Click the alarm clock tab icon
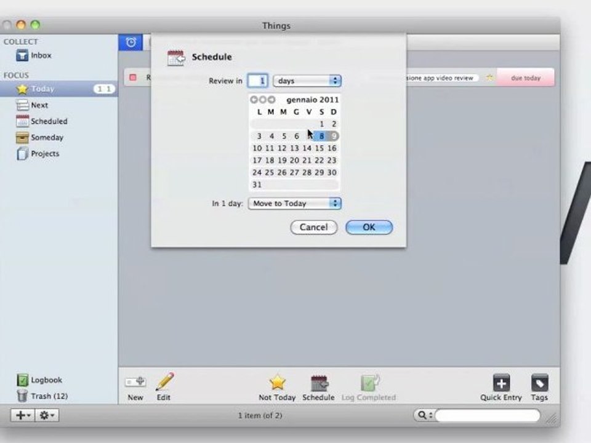Screen dimensions: 591x443 point(131,42)
